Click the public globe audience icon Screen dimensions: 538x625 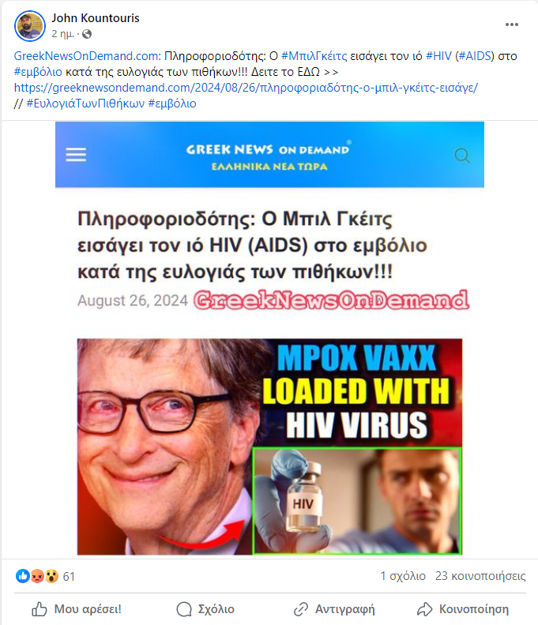pos(87,34)
